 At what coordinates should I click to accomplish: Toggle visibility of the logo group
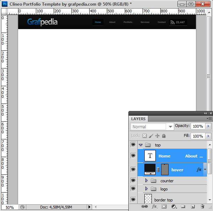tap(133, 189)
